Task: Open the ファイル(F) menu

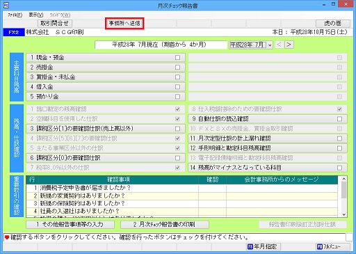Action: (x=15, y=15)
